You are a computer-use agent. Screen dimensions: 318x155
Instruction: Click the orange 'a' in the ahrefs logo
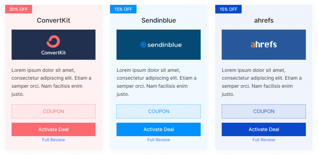[252, 45]
